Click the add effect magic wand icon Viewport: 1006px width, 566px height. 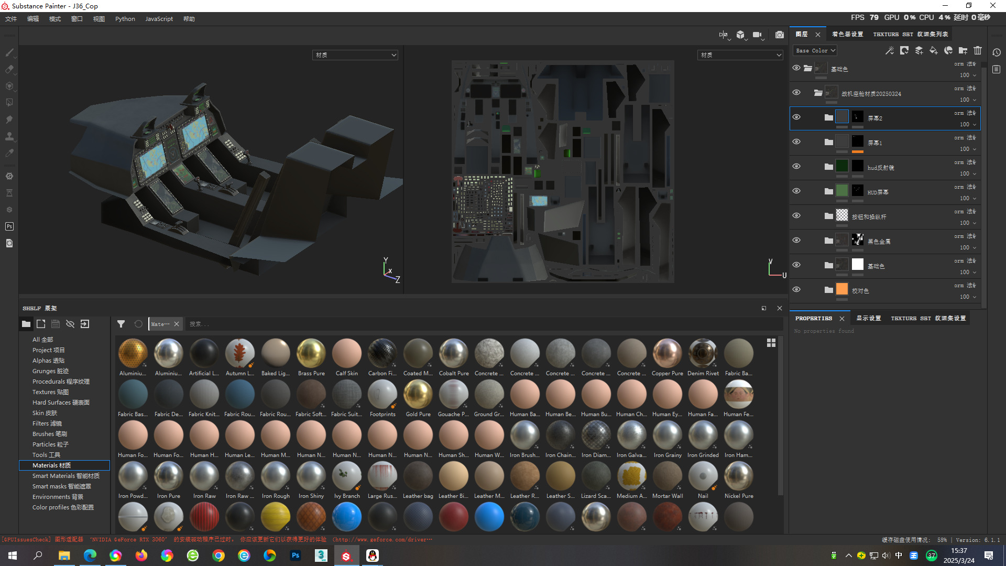889,51
